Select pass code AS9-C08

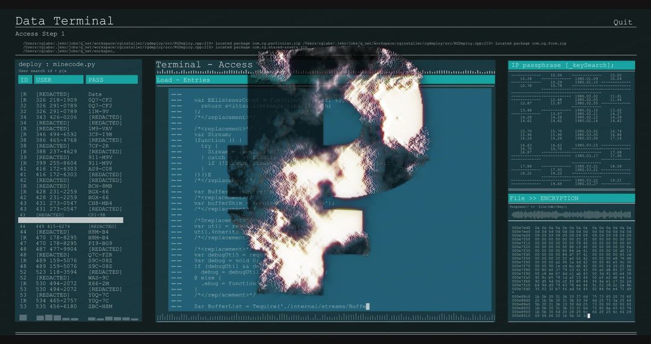coord(100,169)
